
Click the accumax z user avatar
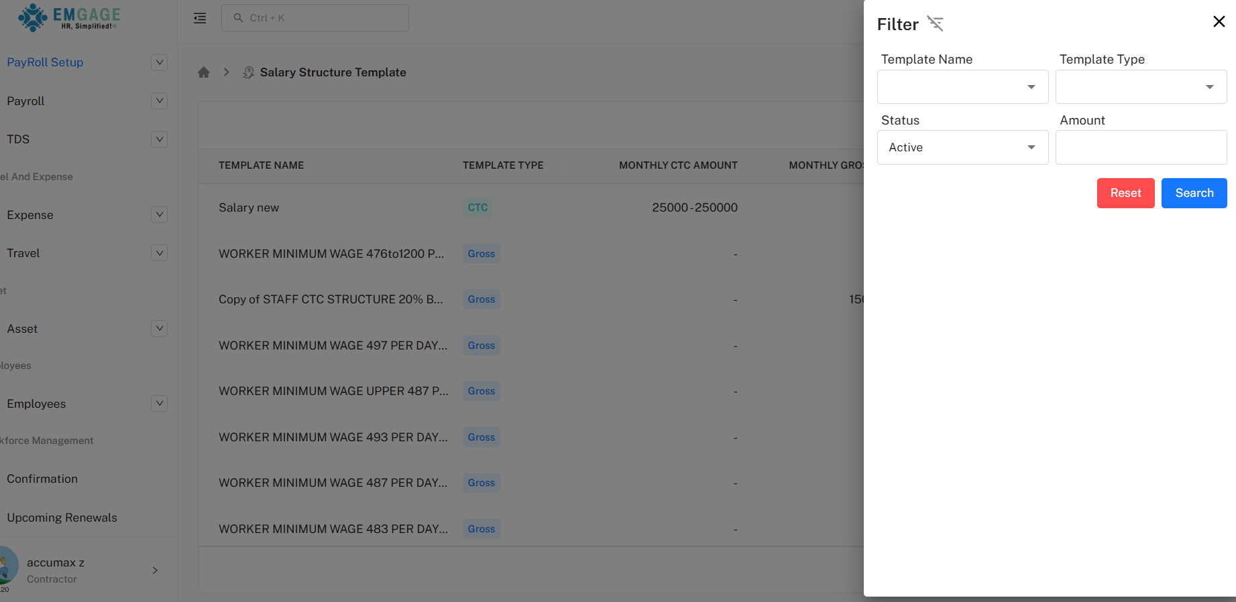pos(8,565)
